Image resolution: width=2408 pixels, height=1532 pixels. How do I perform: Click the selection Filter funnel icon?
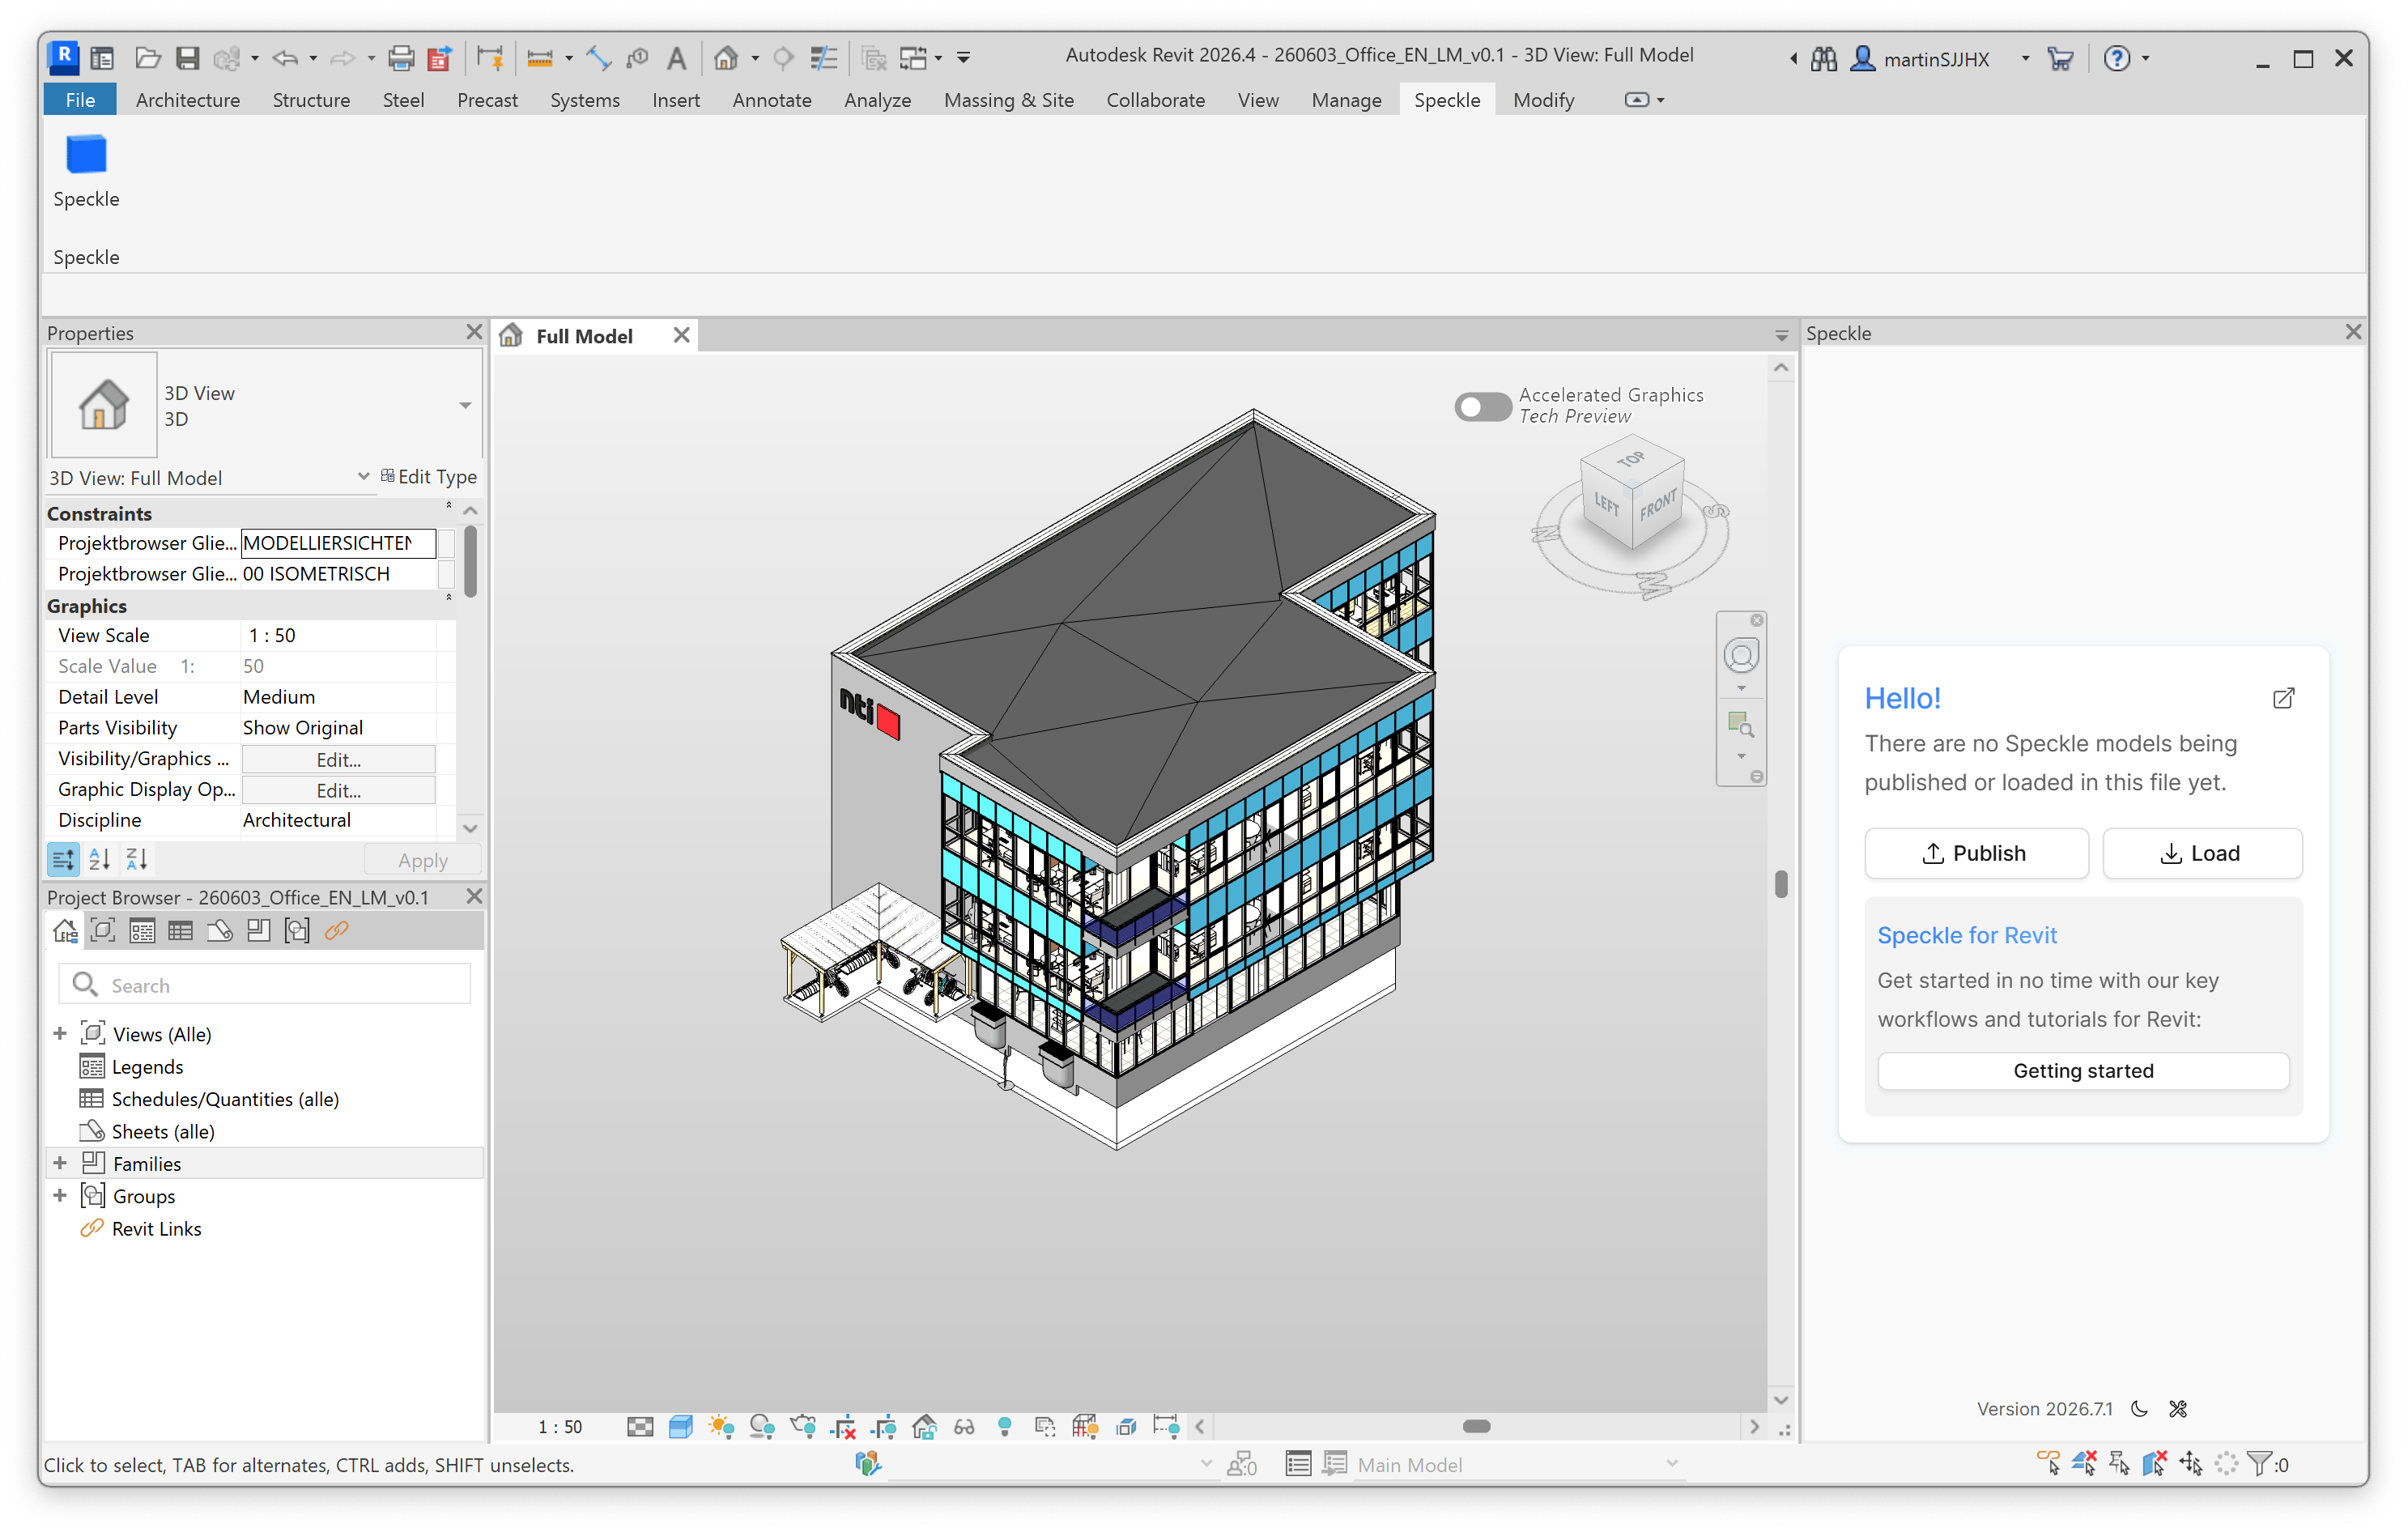(x=2260, y=1464)
